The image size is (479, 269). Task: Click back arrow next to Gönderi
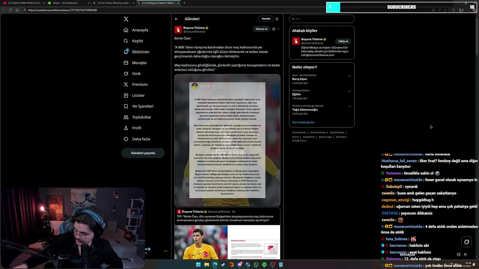coord(176,19)
